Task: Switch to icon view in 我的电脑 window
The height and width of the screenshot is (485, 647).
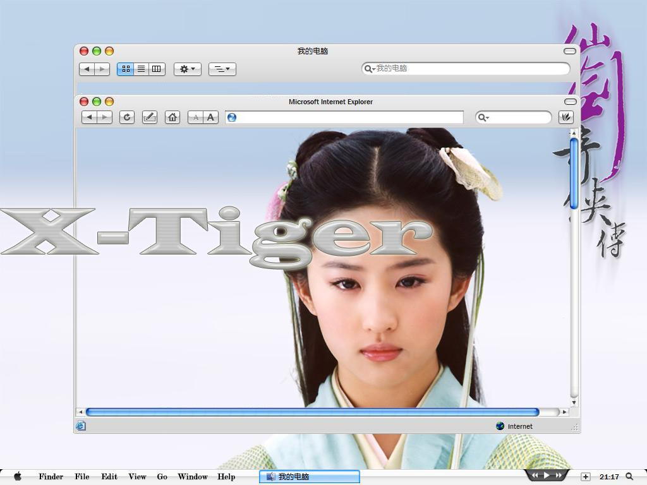Action: coord(126,69)
